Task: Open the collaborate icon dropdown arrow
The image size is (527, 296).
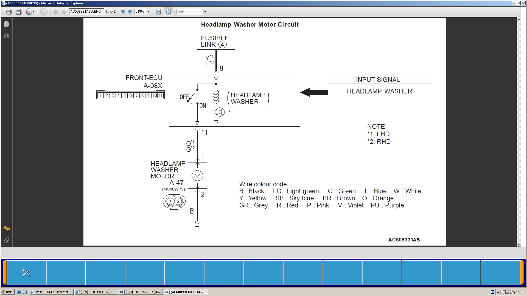Action: [x=33, y=12]
